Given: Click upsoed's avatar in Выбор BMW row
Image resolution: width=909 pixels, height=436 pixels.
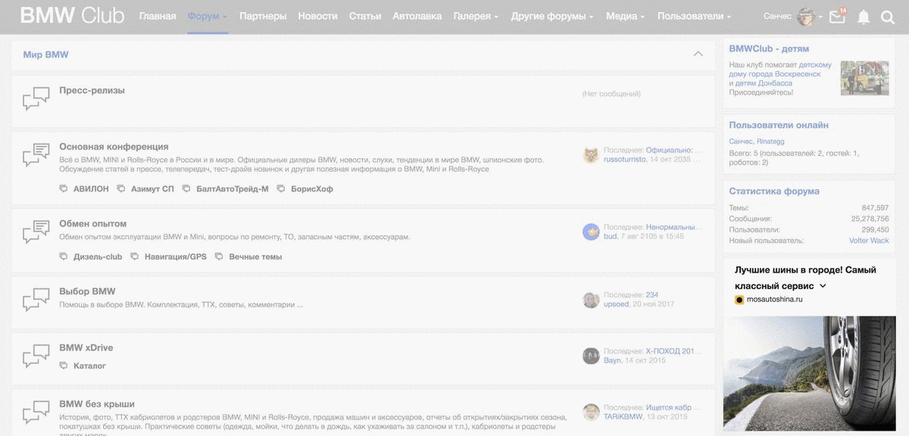Looking at the screenshot, I should 591,300.
